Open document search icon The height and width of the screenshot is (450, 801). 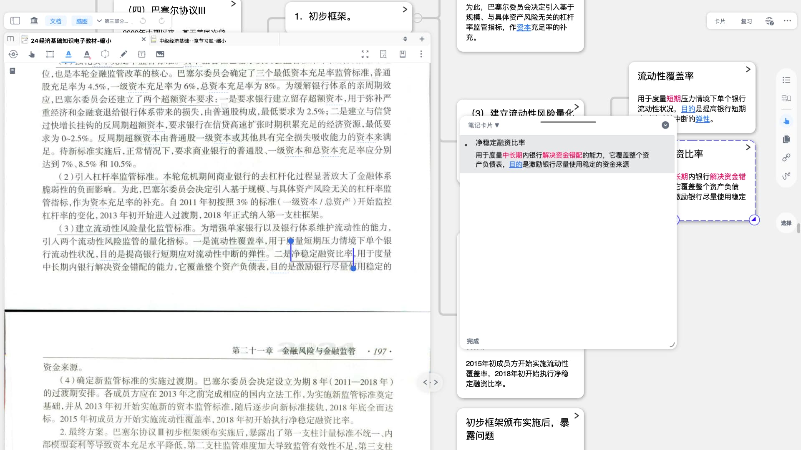(x=383, y=54)
